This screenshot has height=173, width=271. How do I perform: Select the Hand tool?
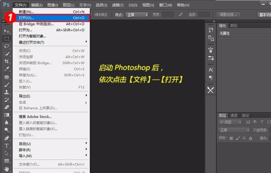[x=7, y=169]
